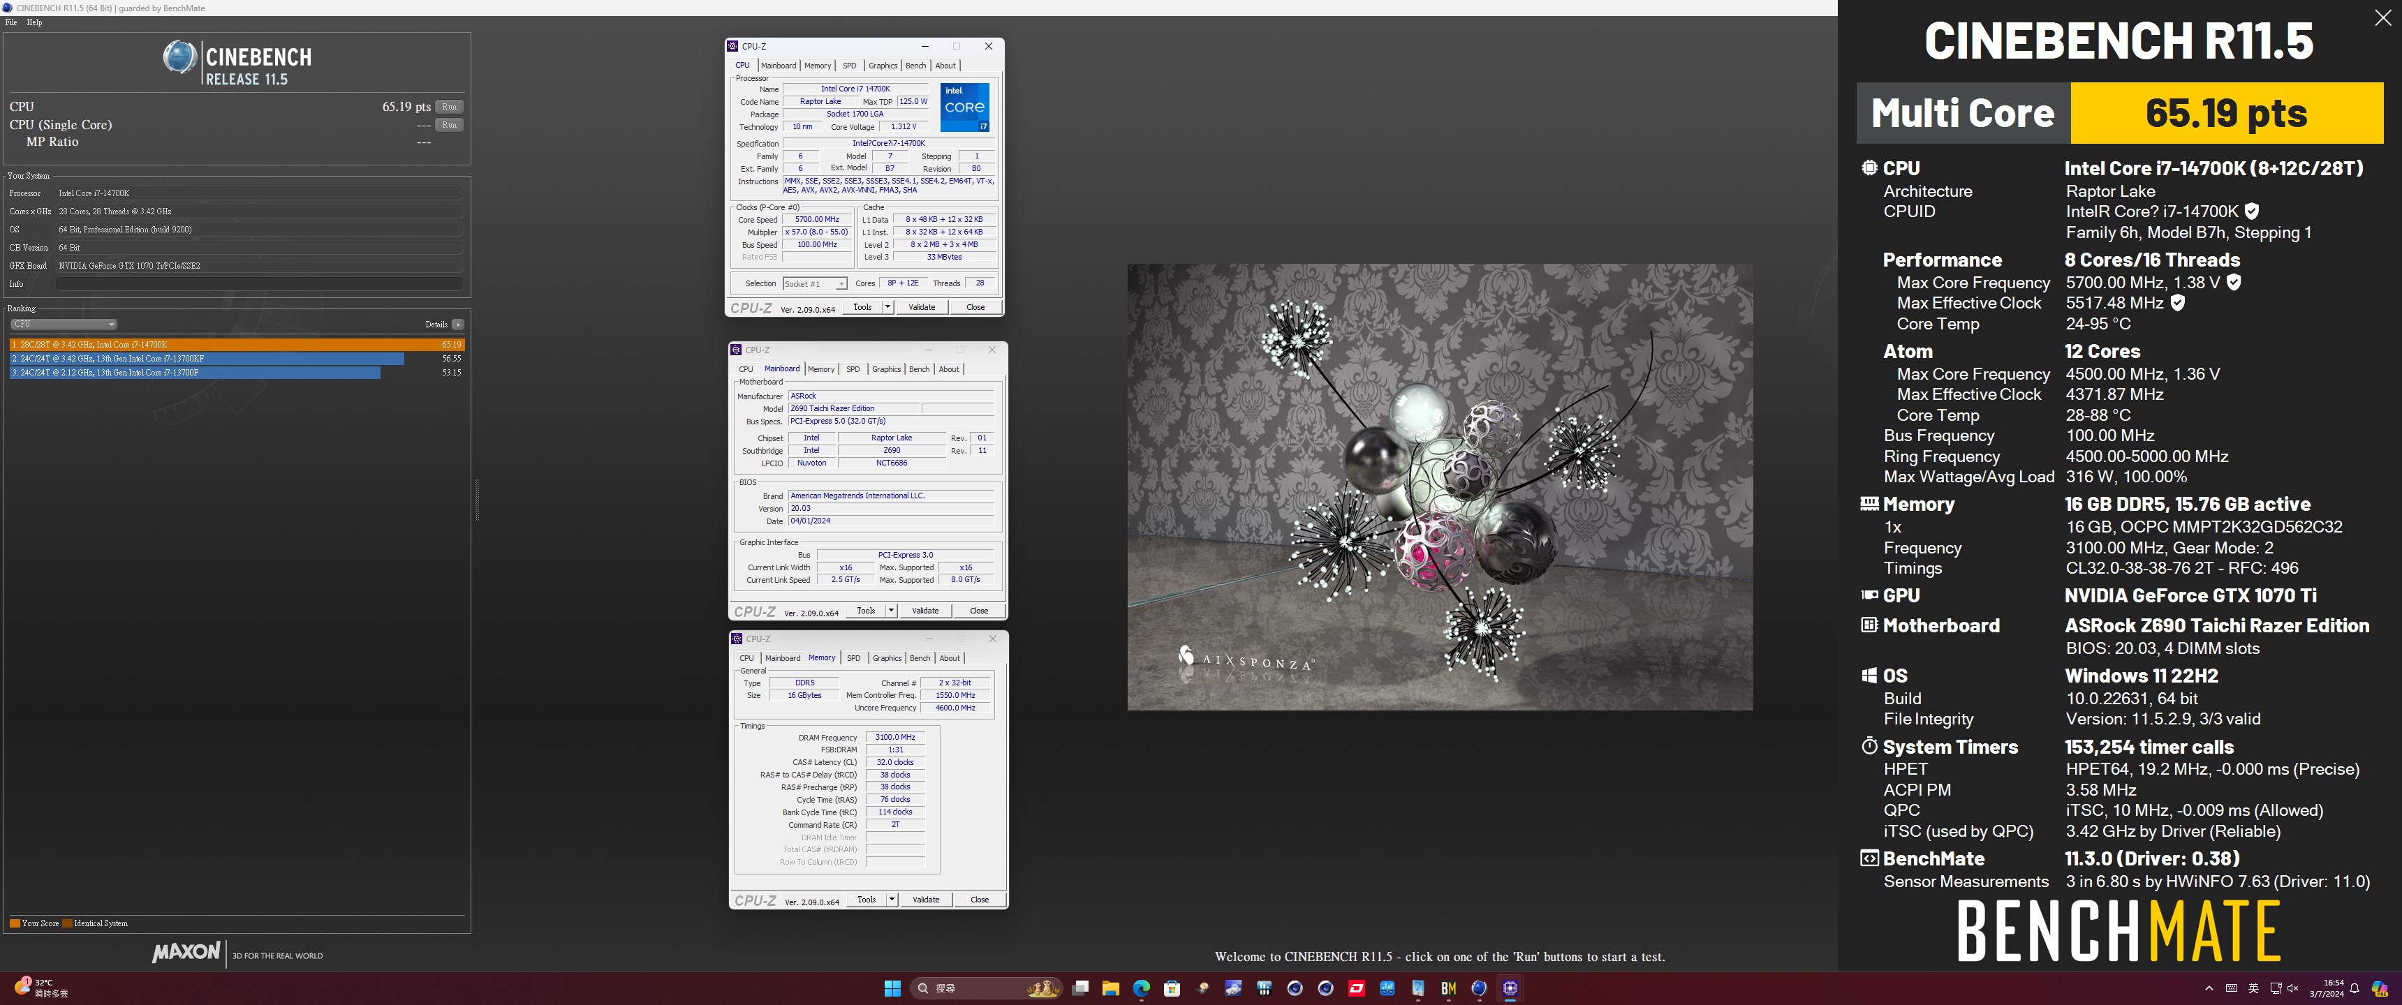This screenshot has width=2402, height=1005.
Task: Click the red D logo taskbar icon
Action: 1357,988
